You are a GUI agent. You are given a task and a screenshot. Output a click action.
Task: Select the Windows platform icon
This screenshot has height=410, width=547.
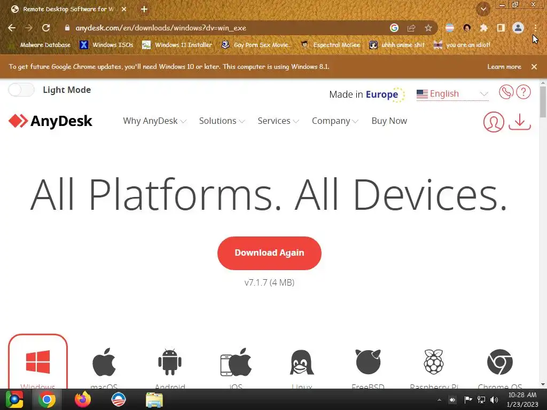[38, 362]
